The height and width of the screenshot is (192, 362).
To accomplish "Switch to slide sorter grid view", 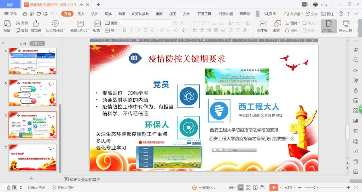I will click(x=248, y=187).
